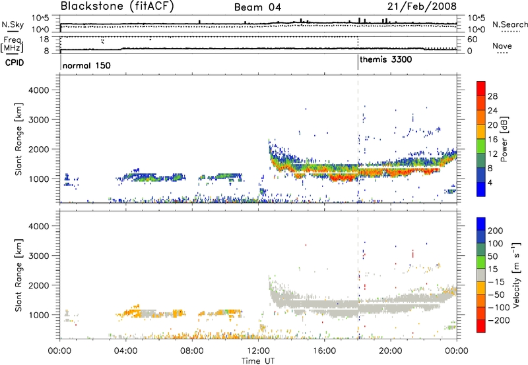Click the "−100" label on Velocity colorbar

tap(499, 308)
